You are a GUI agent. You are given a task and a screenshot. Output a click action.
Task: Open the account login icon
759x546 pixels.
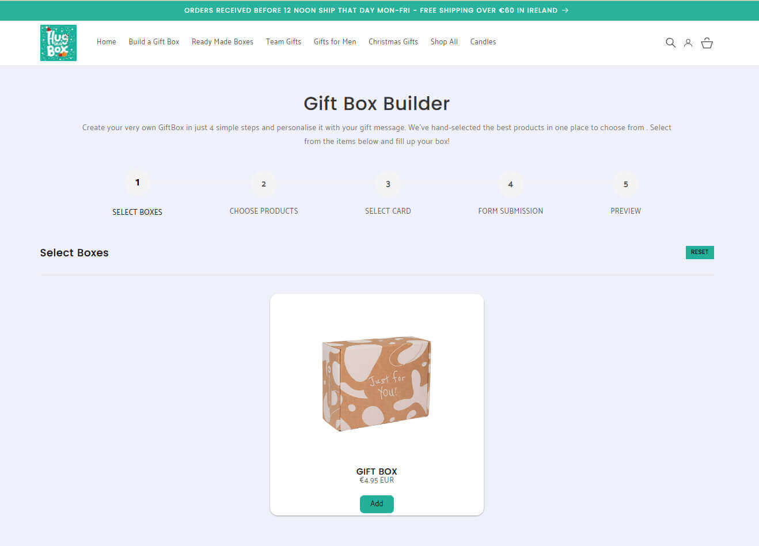click(x=688, y=43)
